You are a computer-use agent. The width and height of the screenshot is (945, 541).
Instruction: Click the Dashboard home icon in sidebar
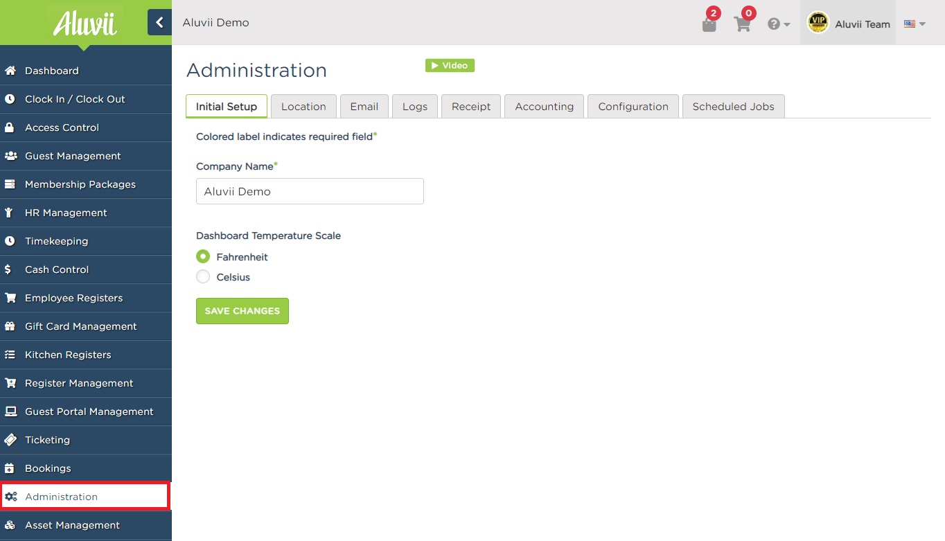[10, 71]
